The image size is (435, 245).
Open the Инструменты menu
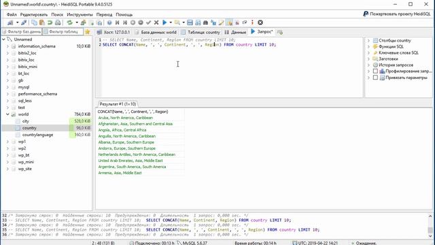tap(80, 14)
